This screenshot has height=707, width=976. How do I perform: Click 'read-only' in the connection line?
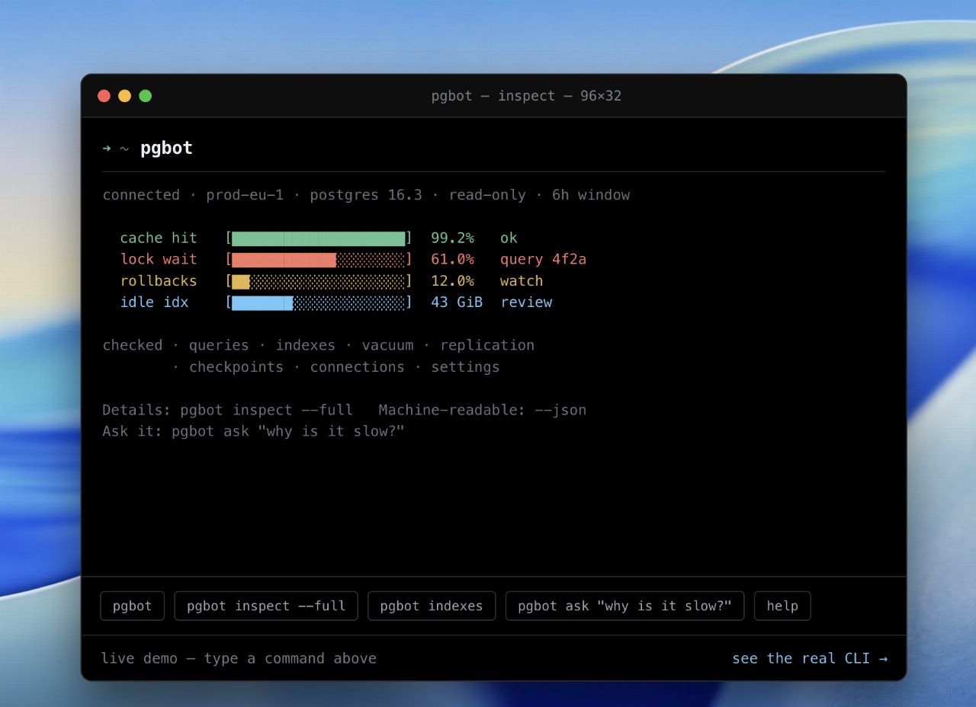pyautogui.click(x=487, y=194)
